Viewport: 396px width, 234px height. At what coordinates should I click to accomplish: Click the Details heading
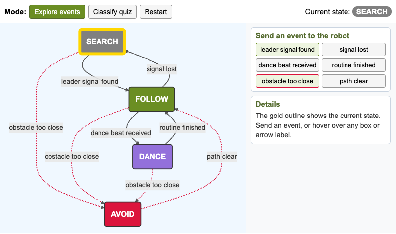coord(268,104)
